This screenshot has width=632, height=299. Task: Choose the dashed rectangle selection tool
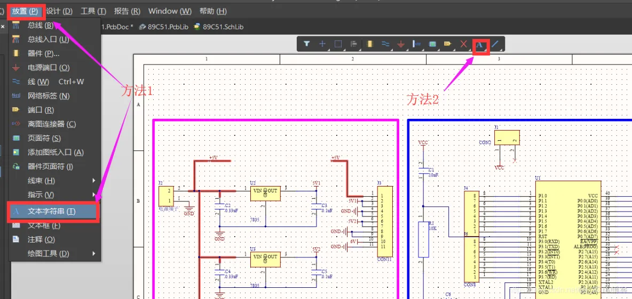tap(338, 44)
